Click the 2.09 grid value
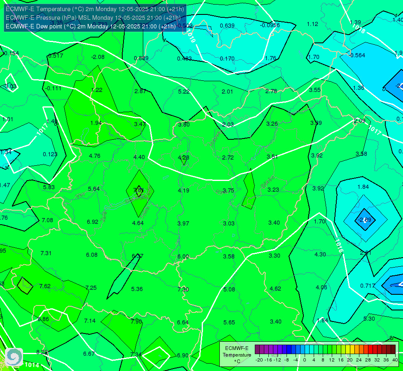This screenshot has height=371, width=403. coord(359,121)
